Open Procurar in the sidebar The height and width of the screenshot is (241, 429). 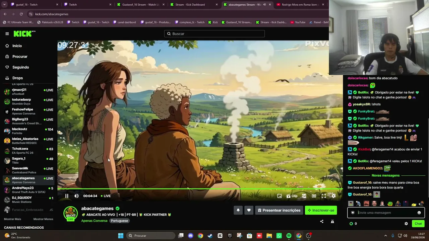point(20,57)
